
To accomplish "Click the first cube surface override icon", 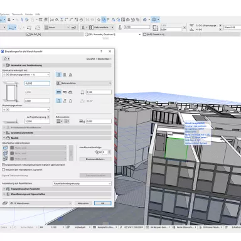I will tap(5, 148).
